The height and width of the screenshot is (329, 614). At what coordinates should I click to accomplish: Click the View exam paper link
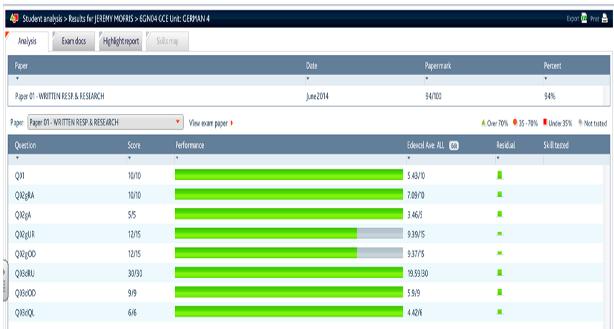pyautogui.click(x=208, y=123)
